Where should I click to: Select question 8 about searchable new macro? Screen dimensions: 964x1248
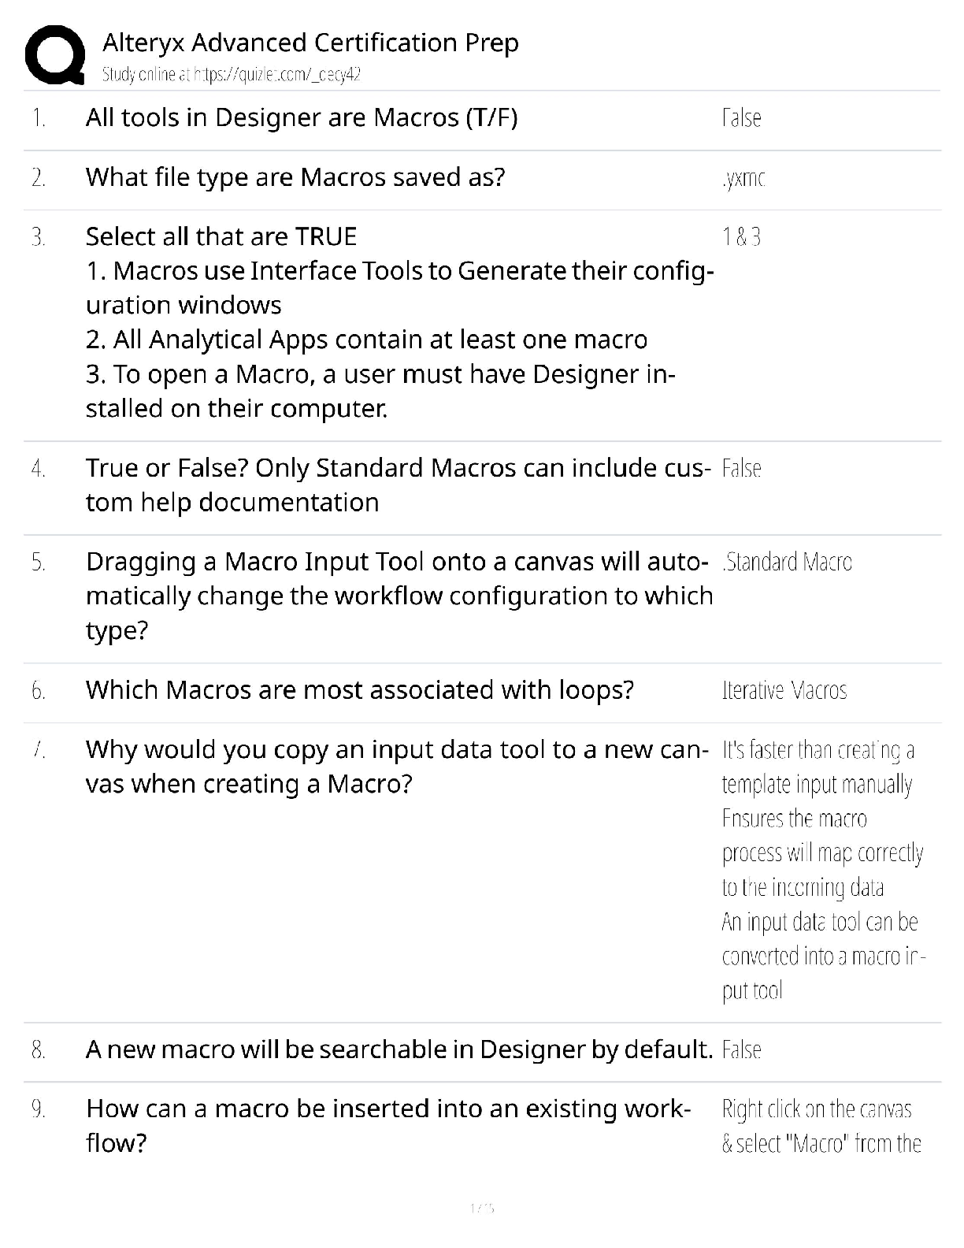(399, 1049)
